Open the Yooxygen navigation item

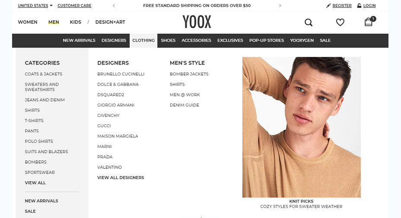point(302,40)
